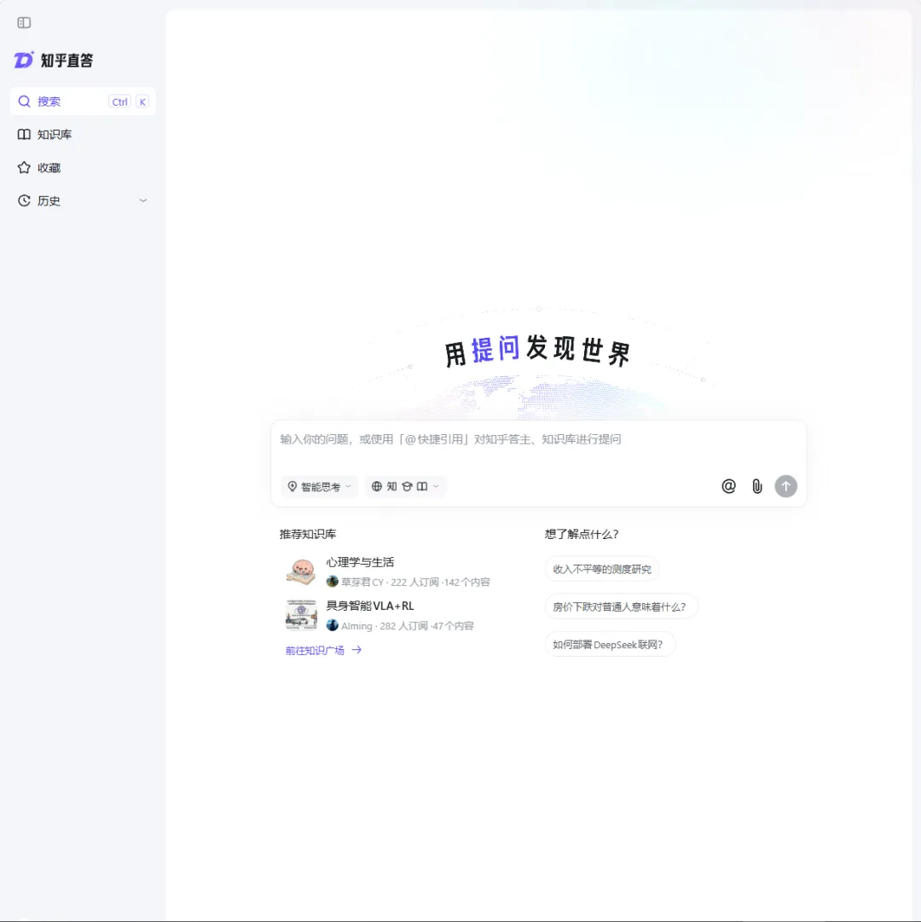The image size is (921, 922).
Task: Open the 智能思考 mode dropdown
Action: click(319, 486)
